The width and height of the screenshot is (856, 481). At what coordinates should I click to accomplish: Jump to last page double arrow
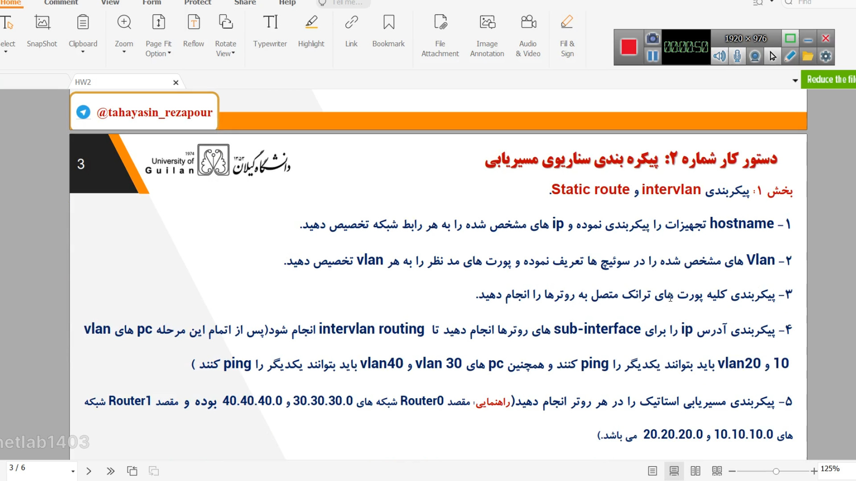point(111,471)
